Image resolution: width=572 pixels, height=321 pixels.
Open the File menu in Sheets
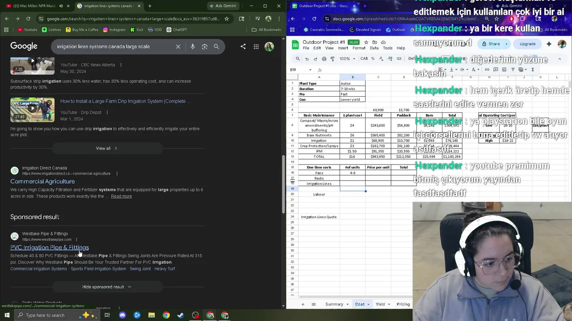click(x=306, y=48)
